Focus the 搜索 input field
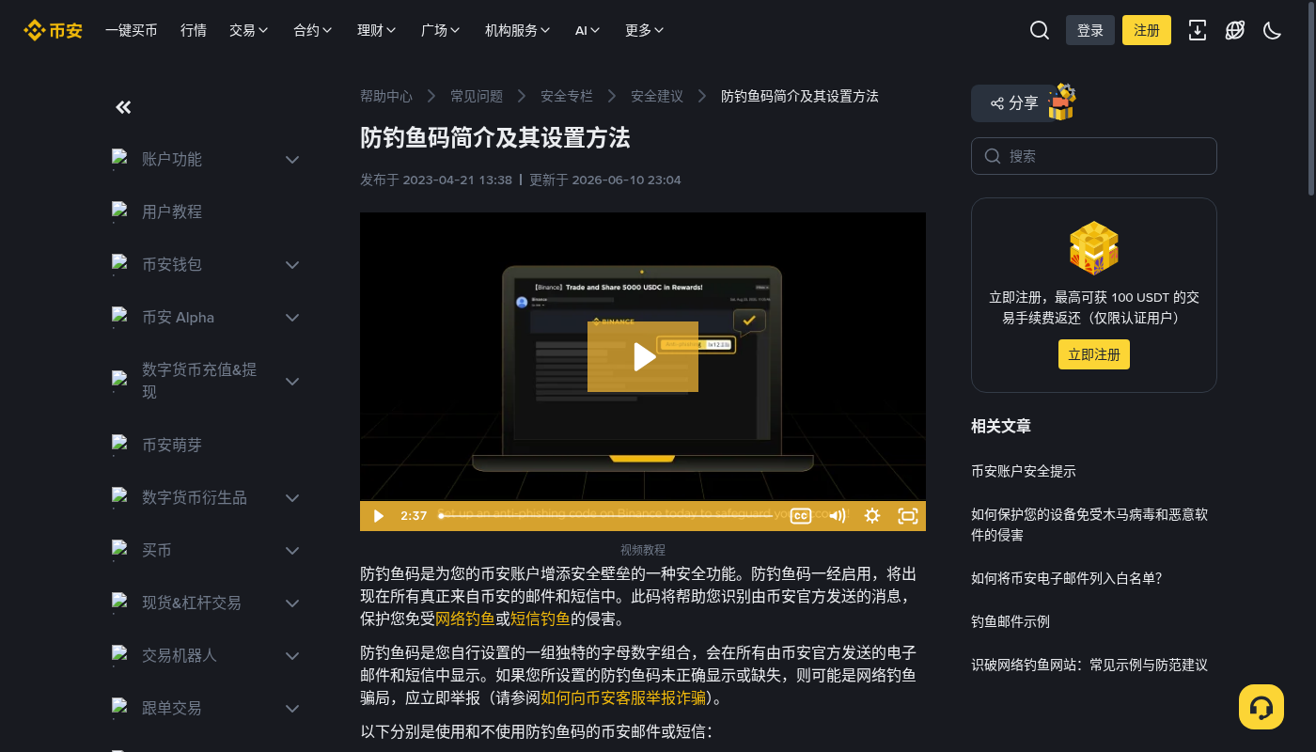Screen dimensions: 1316x752 click(1094, 156)
